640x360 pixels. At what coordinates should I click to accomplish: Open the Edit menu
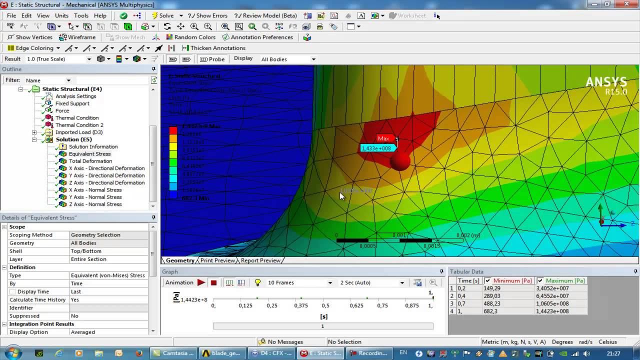point(26,15)
